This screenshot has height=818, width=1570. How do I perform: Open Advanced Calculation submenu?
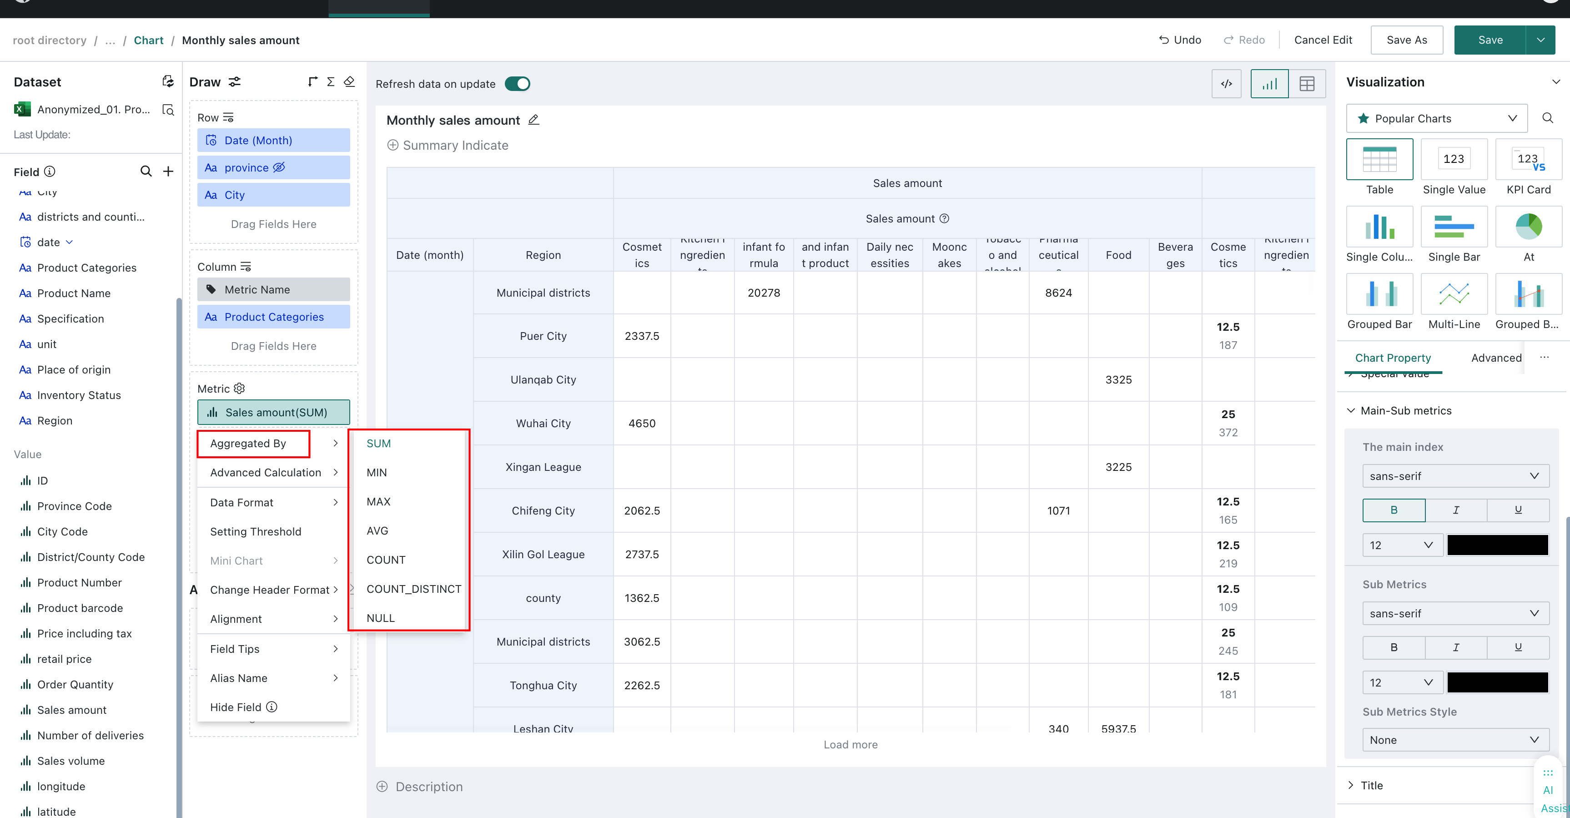[x=274, y=472]
